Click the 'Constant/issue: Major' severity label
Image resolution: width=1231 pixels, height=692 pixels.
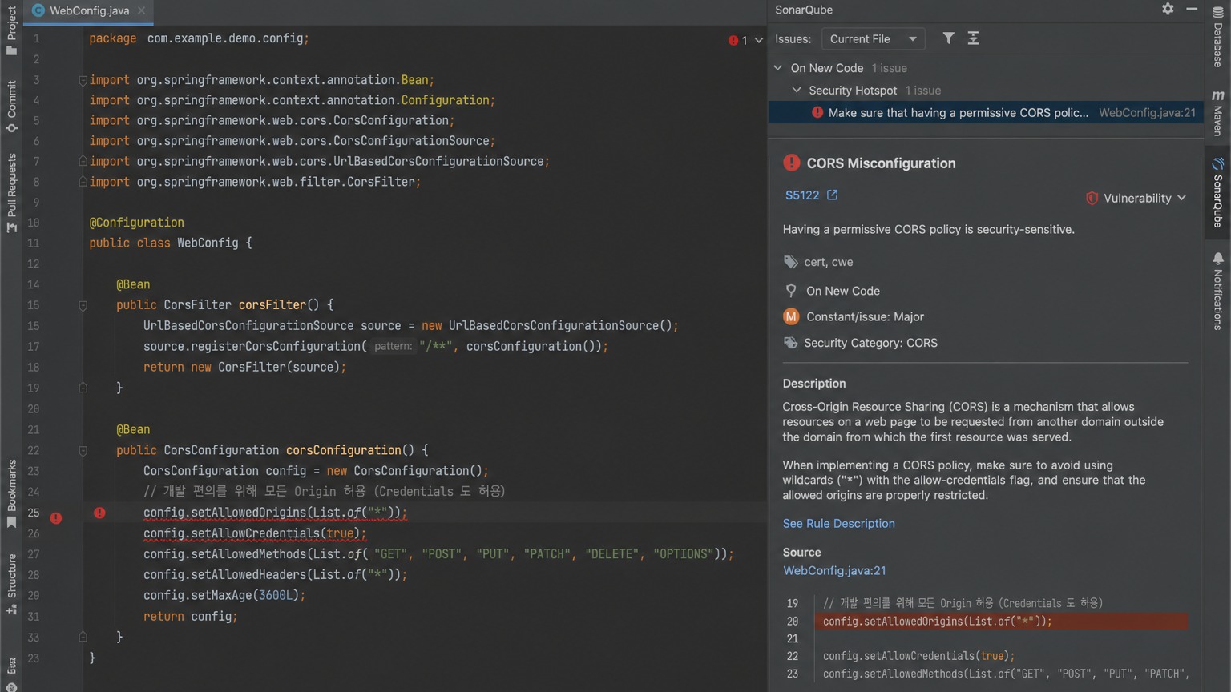click(x=865, y=316)
